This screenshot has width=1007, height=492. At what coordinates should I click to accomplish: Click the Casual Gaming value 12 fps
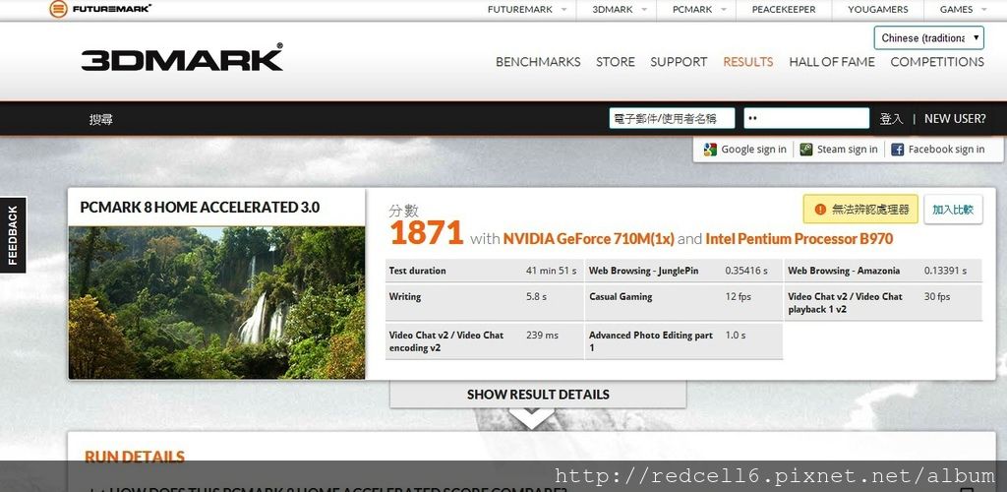[x=738, y=297]
